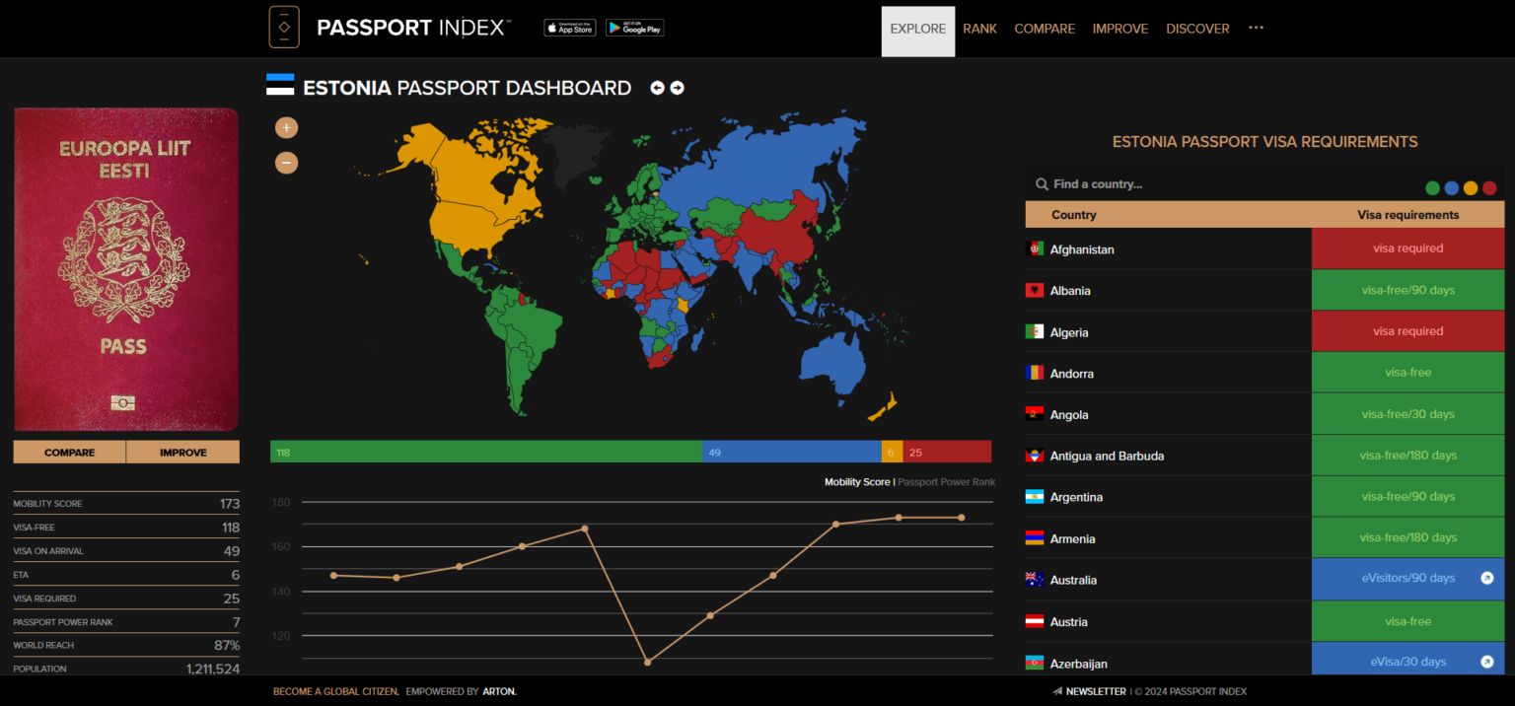Viewport: 1515px width, 706px height.
Task: Filter by red visa required dot
Action: point(1489,188)
